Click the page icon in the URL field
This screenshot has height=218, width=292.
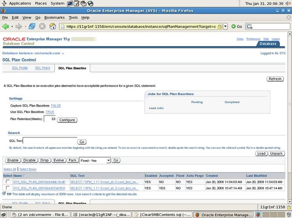point(63,26)
